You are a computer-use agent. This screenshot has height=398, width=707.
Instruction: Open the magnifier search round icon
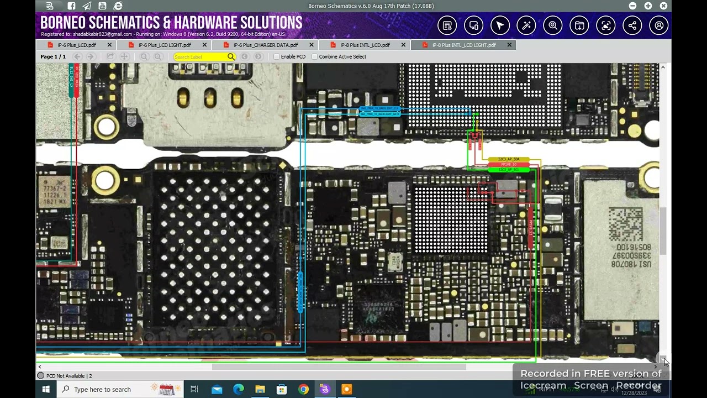(x=553, y=25)
